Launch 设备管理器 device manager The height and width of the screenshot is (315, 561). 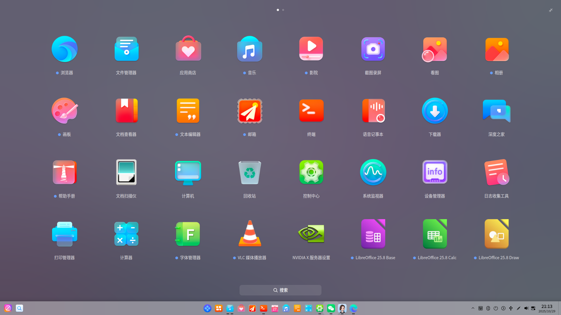435,172
